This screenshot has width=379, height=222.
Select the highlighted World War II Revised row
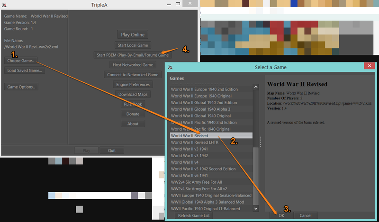pos(211,136)
